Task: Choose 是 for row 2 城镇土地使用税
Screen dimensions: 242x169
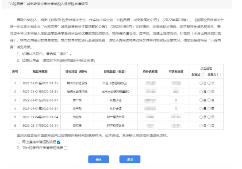Action: point(201,92)
